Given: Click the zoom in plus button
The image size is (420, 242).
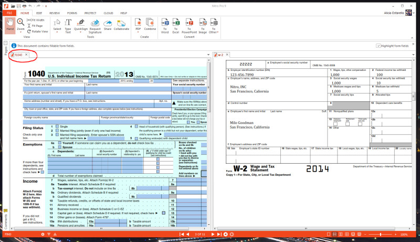Looking at the screenshot, I should [x=396, y=234].
